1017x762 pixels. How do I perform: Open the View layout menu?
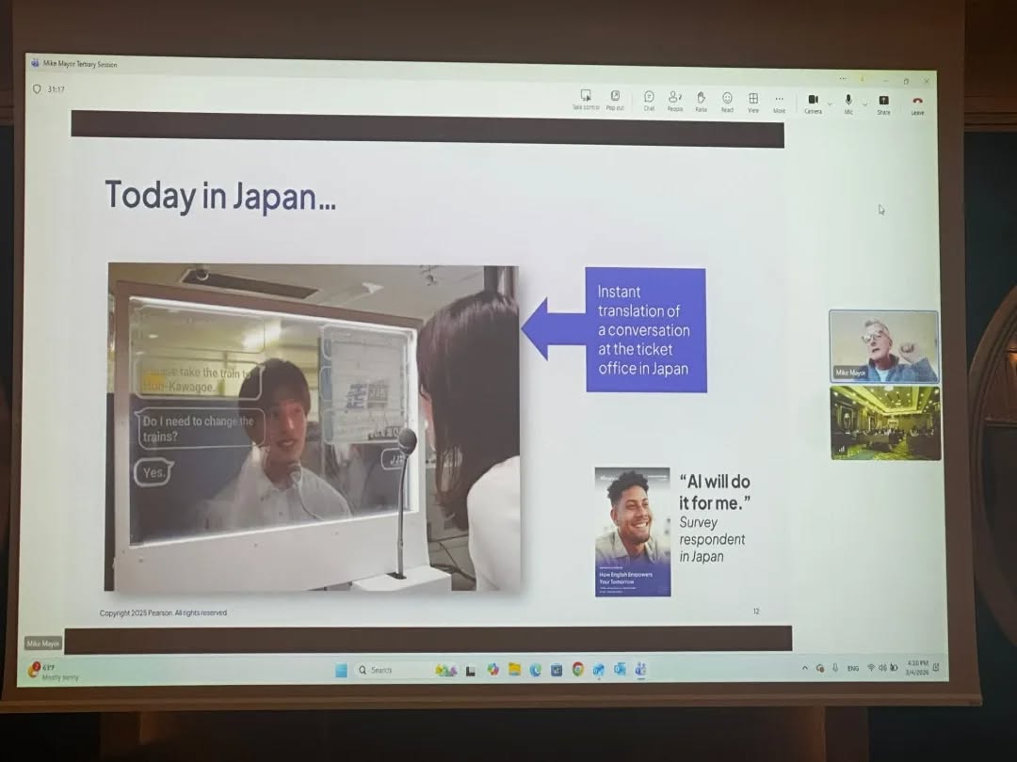[753, 100]
